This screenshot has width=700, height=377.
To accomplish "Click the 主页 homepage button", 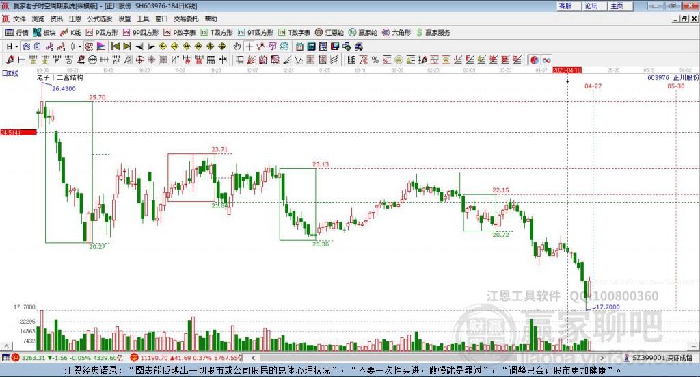I will (x=621, y=5).
